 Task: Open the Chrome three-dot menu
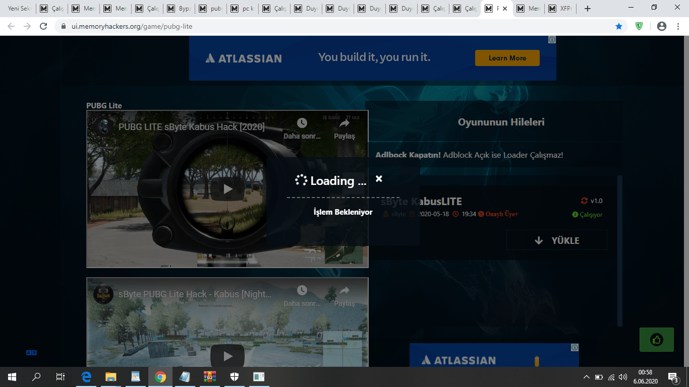[x=678, y=26]
